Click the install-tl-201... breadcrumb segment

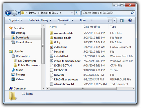(x=49, y=13)
